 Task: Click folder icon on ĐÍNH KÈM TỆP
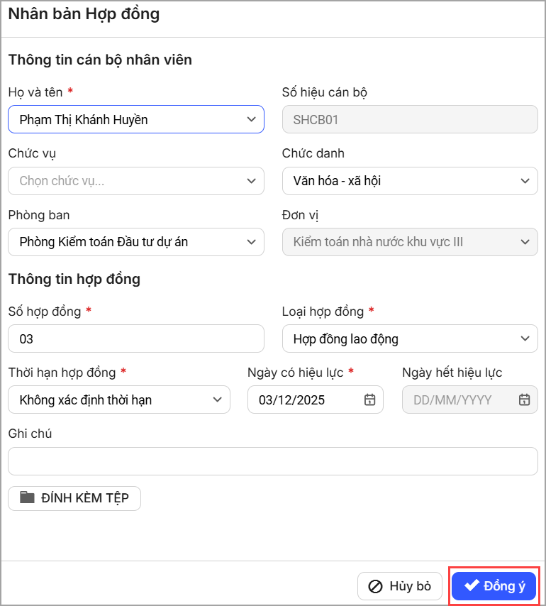click(27, 497)
